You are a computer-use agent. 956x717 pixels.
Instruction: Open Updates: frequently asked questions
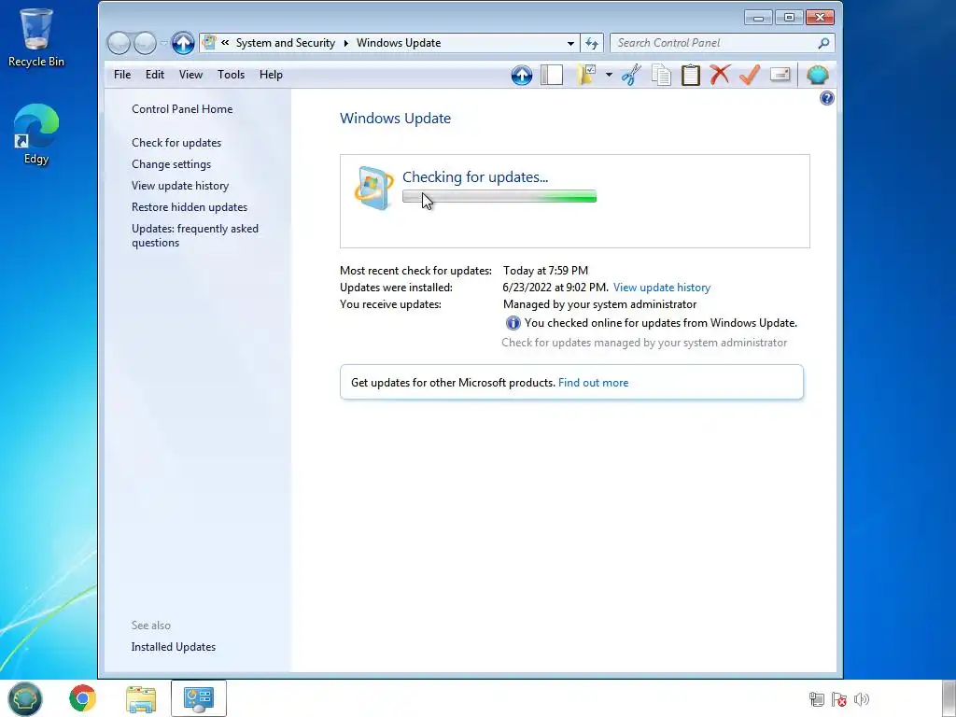tap(194, 235)
